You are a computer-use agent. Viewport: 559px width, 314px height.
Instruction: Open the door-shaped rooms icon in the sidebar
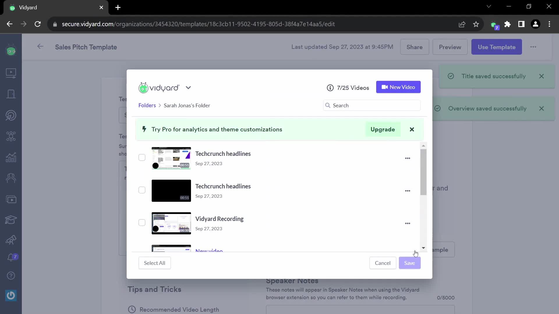click(x=11, y=94)
